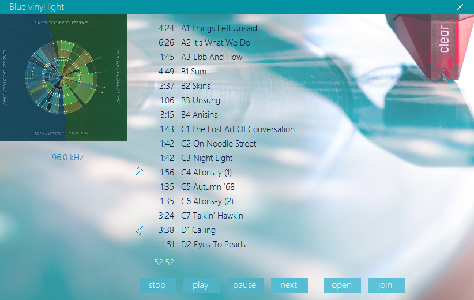Select track A1 Things Left Unsaid

pos(219,28)
